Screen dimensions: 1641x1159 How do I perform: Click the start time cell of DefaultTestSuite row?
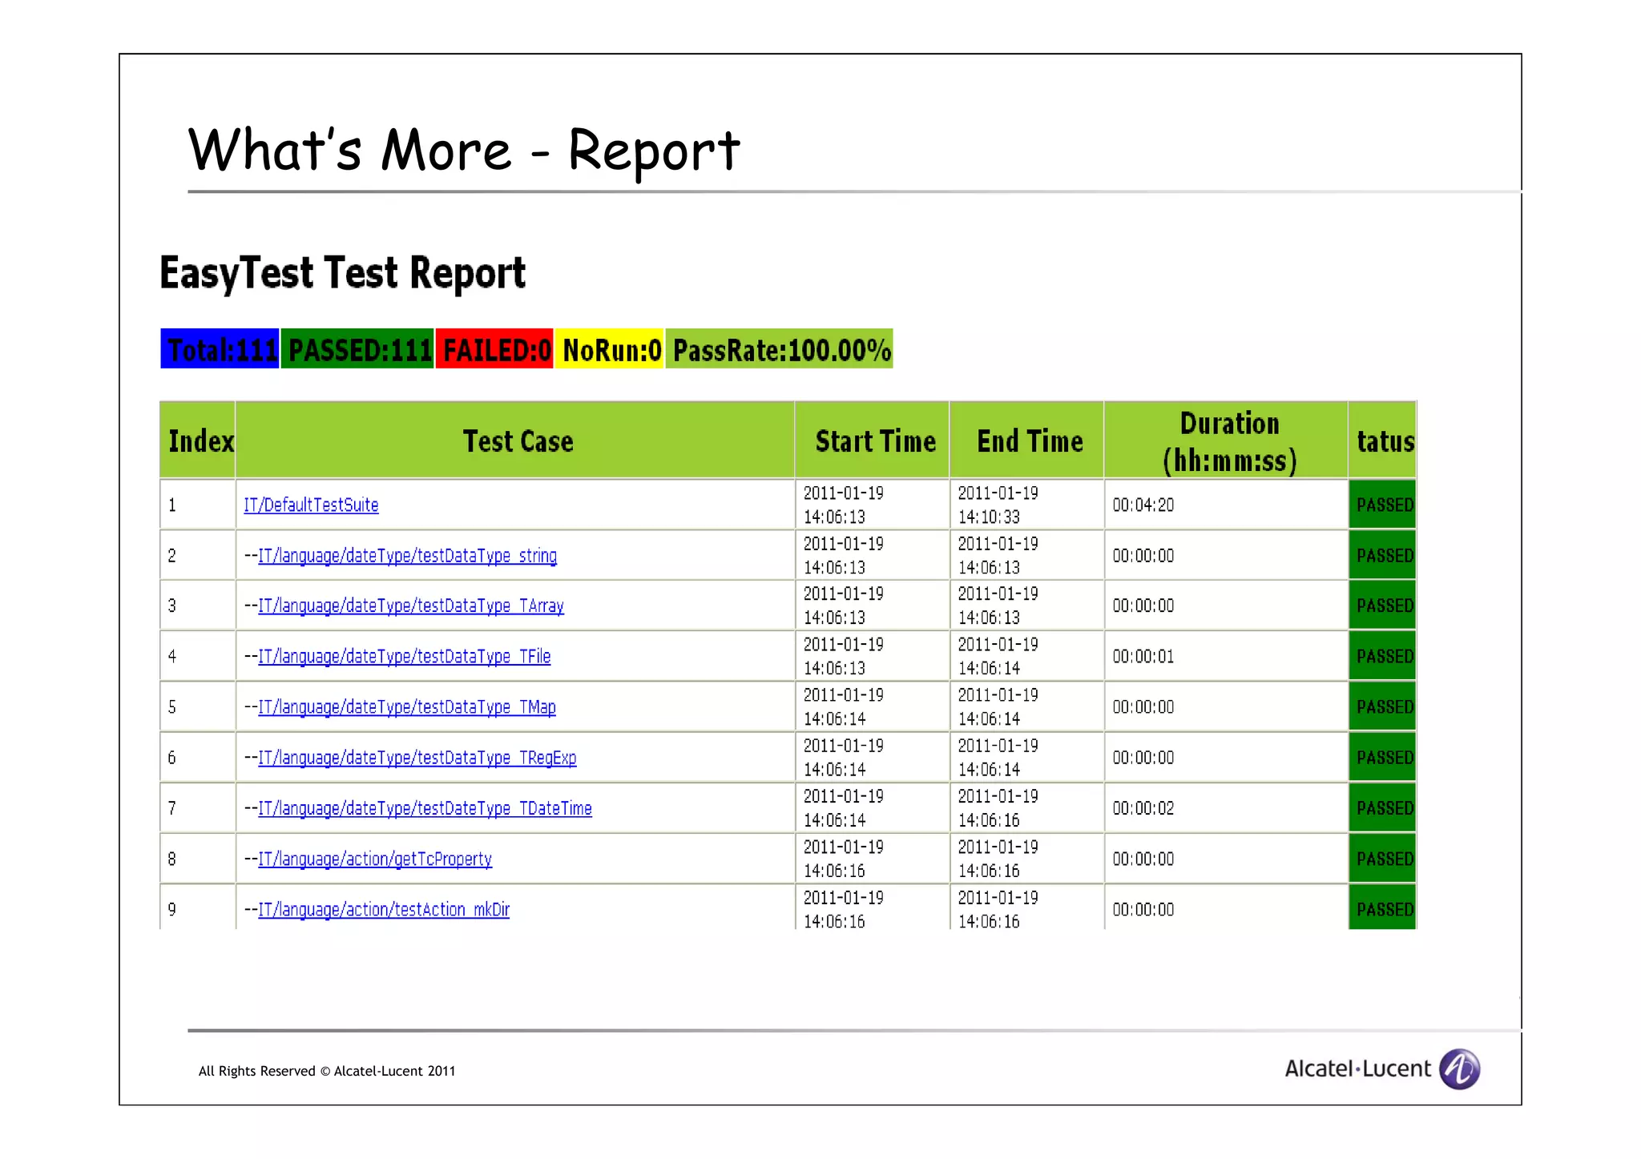point(873,505)
